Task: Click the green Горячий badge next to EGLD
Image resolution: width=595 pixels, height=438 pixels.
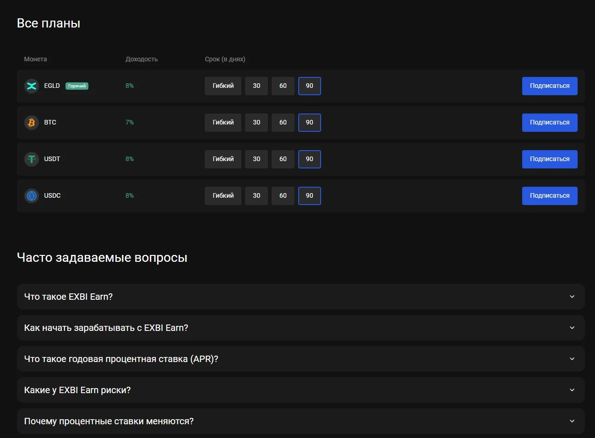Action: [77, 86]
